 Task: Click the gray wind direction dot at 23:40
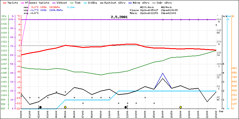(216, 25)
